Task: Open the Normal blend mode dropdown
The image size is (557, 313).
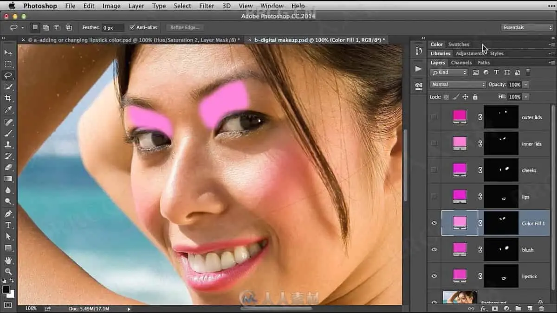Action: [x=458, y=85]
